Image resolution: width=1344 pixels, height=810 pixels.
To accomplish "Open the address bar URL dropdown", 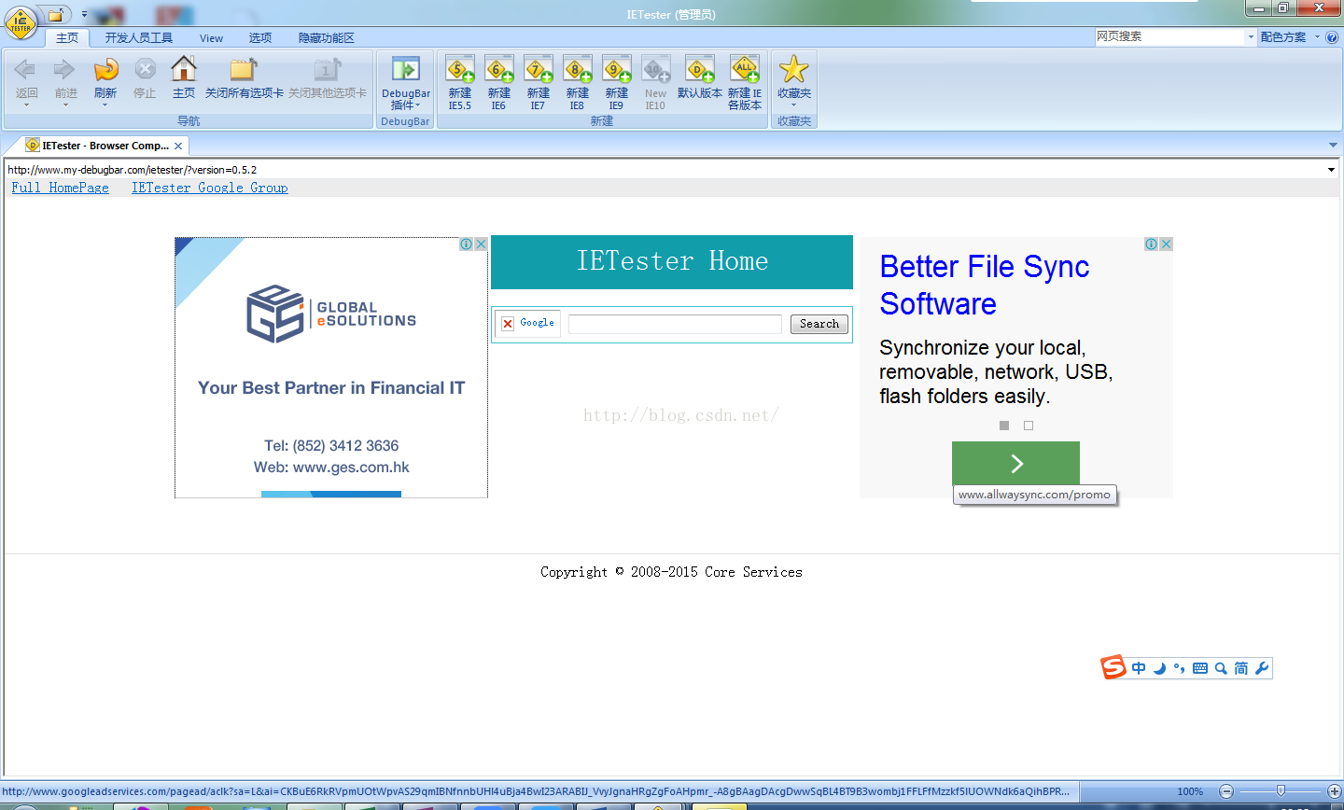I will (x=1332, y=170).
